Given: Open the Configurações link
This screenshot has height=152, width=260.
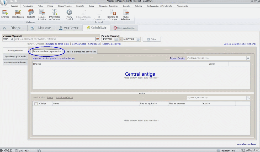Looking at the screenshot, I should pyautogui.click(x=79, y=44).
